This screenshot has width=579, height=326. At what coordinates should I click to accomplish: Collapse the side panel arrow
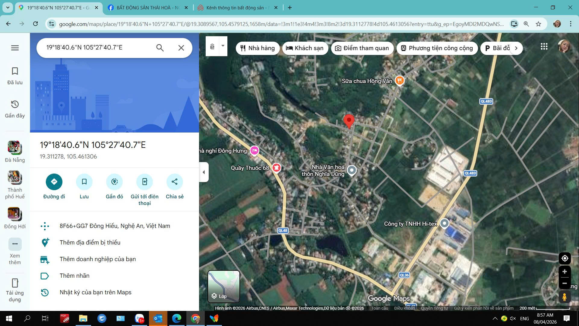click(204, 172)
